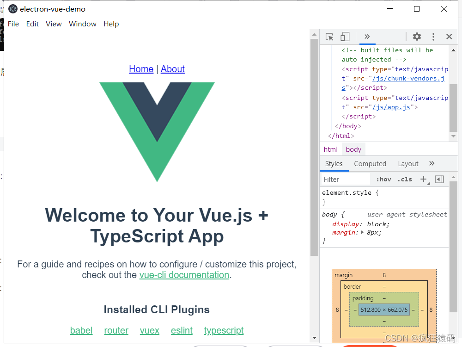Open the Window menu
Image resolution: width=462 pixels, height=347 pixels.
tap(83, 24)
